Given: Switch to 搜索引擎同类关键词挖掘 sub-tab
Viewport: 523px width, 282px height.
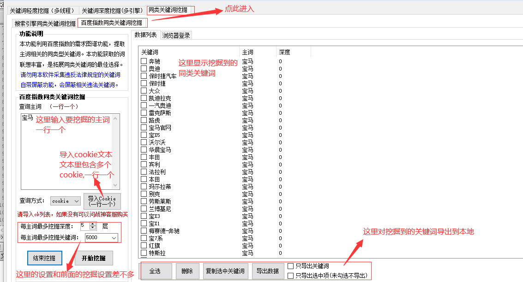Looking at the screenshot, I should pyautogui.click(x=45, y=23).
